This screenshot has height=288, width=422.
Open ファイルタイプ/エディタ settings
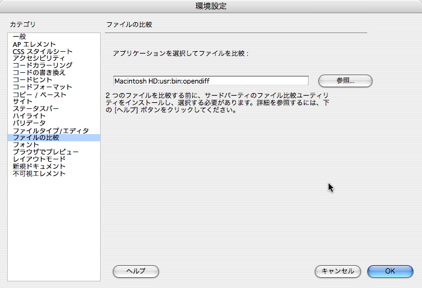pos(51,130)
